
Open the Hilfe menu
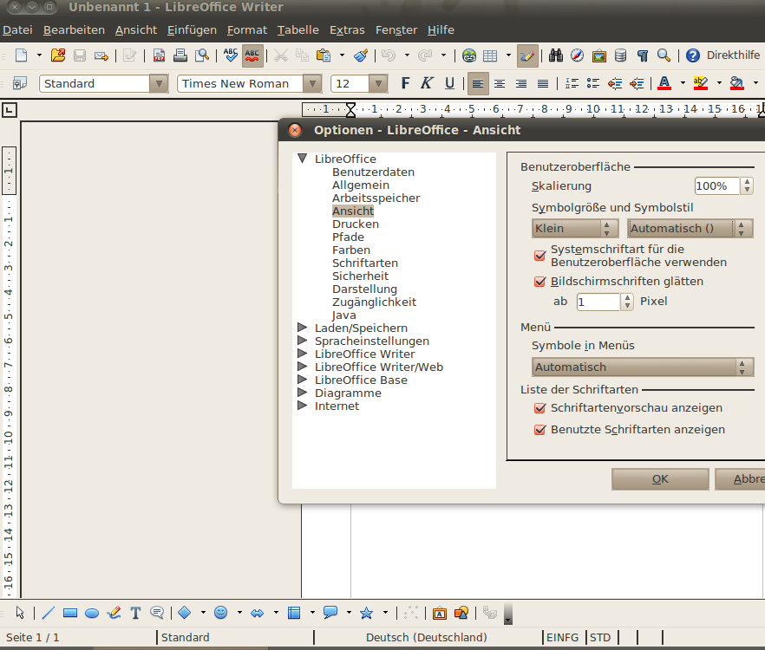coord(441,29)
